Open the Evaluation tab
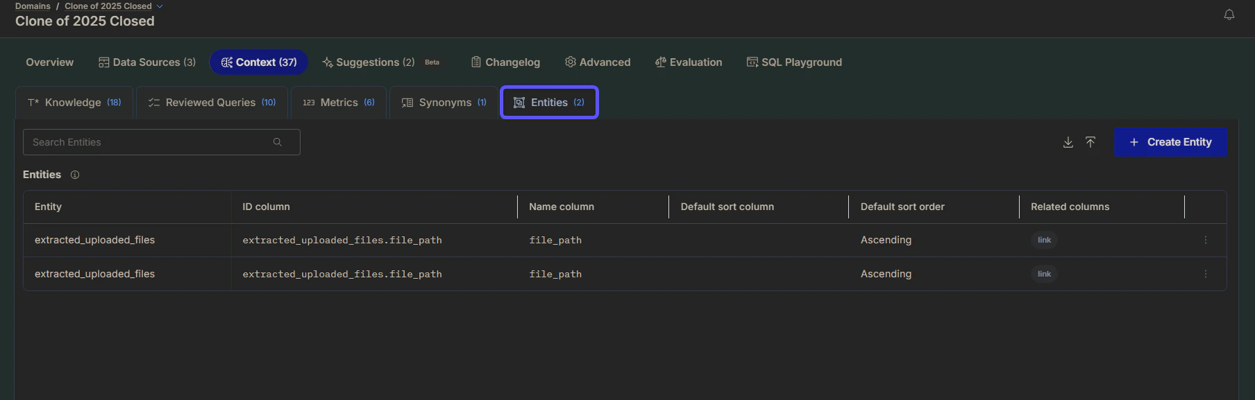The width and height of the screenshot is (1255, 400). coord(689,62)
